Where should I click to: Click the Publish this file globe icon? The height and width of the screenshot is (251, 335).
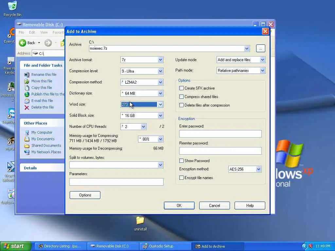coord(27,94)
